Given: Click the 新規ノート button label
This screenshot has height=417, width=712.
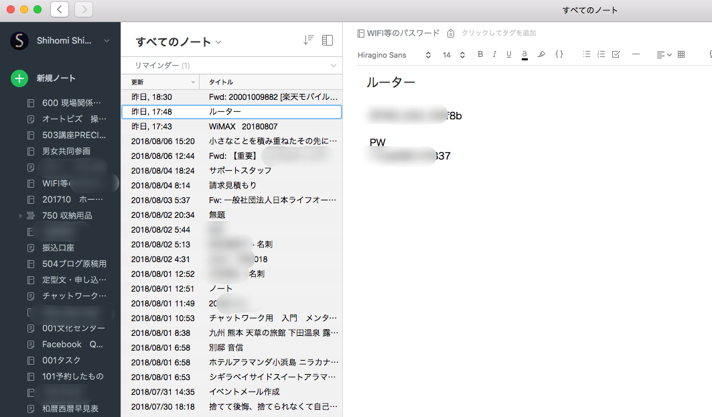Looking at the screenshot, I should pyautogui.click(x=56, y=78).
